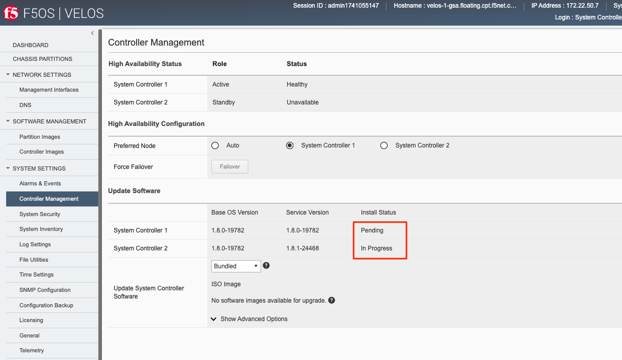
Task: Click the Unavailable status for Controller 2
Action: pyautogui.click(x=303, y=102)
